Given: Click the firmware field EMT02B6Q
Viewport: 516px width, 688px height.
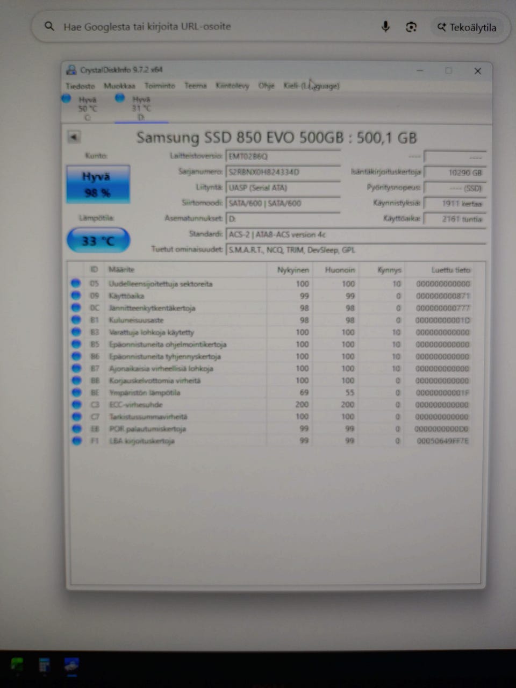Looking at the screenshot, I should click(x=283, y=156).
